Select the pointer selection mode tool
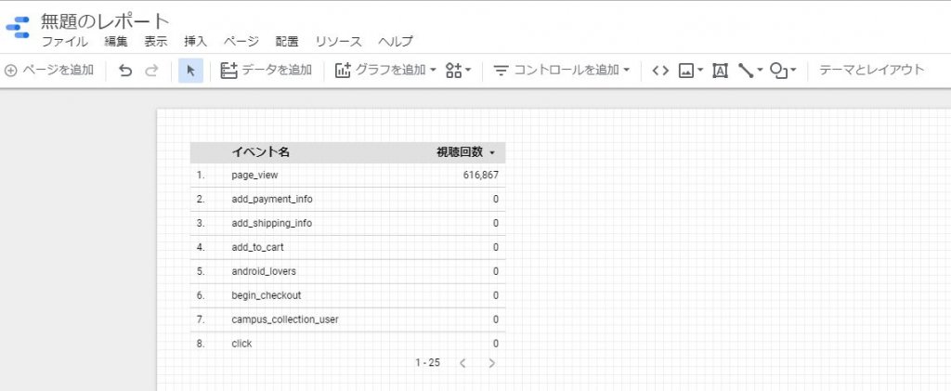Screen dimensions: 951x391 click(191, 71)
